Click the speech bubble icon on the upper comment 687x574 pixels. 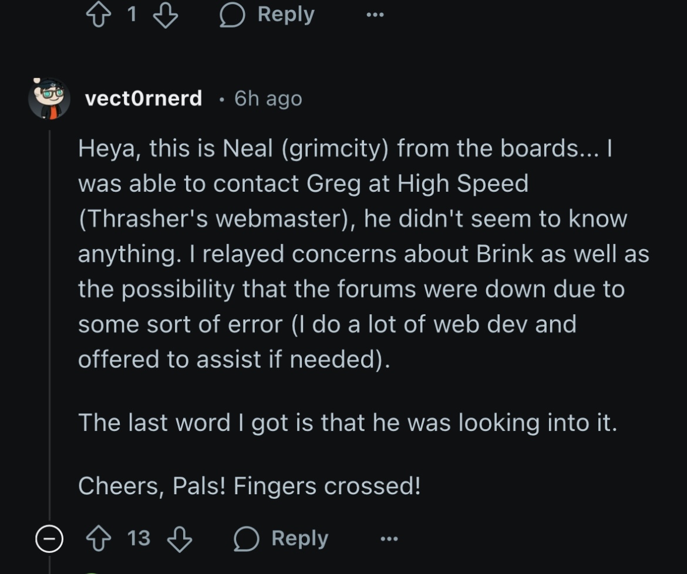click(232, 15)
